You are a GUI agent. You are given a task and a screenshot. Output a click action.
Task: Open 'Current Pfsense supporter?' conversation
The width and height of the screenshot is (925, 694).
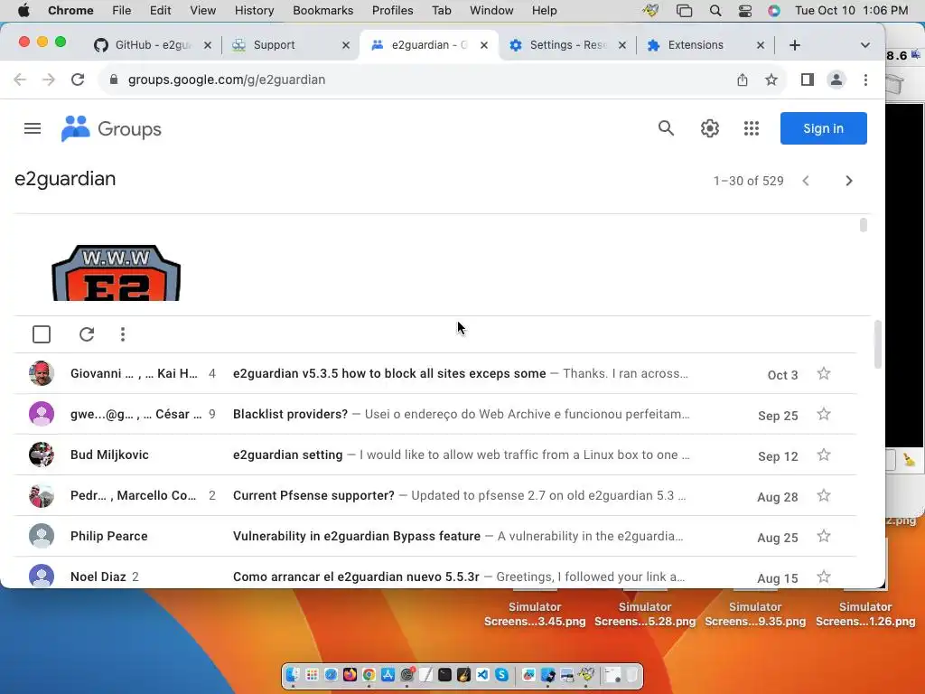(x=313, y=496)
